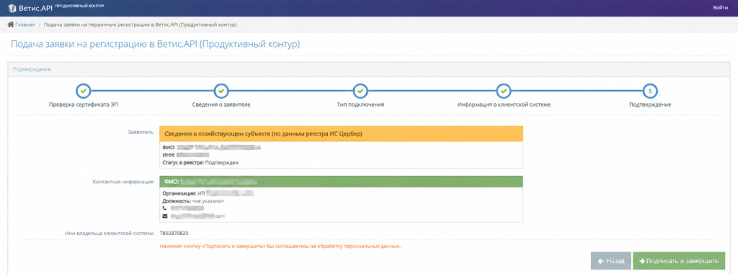The height and width of the screenshot is (274, 738).
Task: Click the envelope email icon
Action: pyautogui.click(x=164, y=216)
